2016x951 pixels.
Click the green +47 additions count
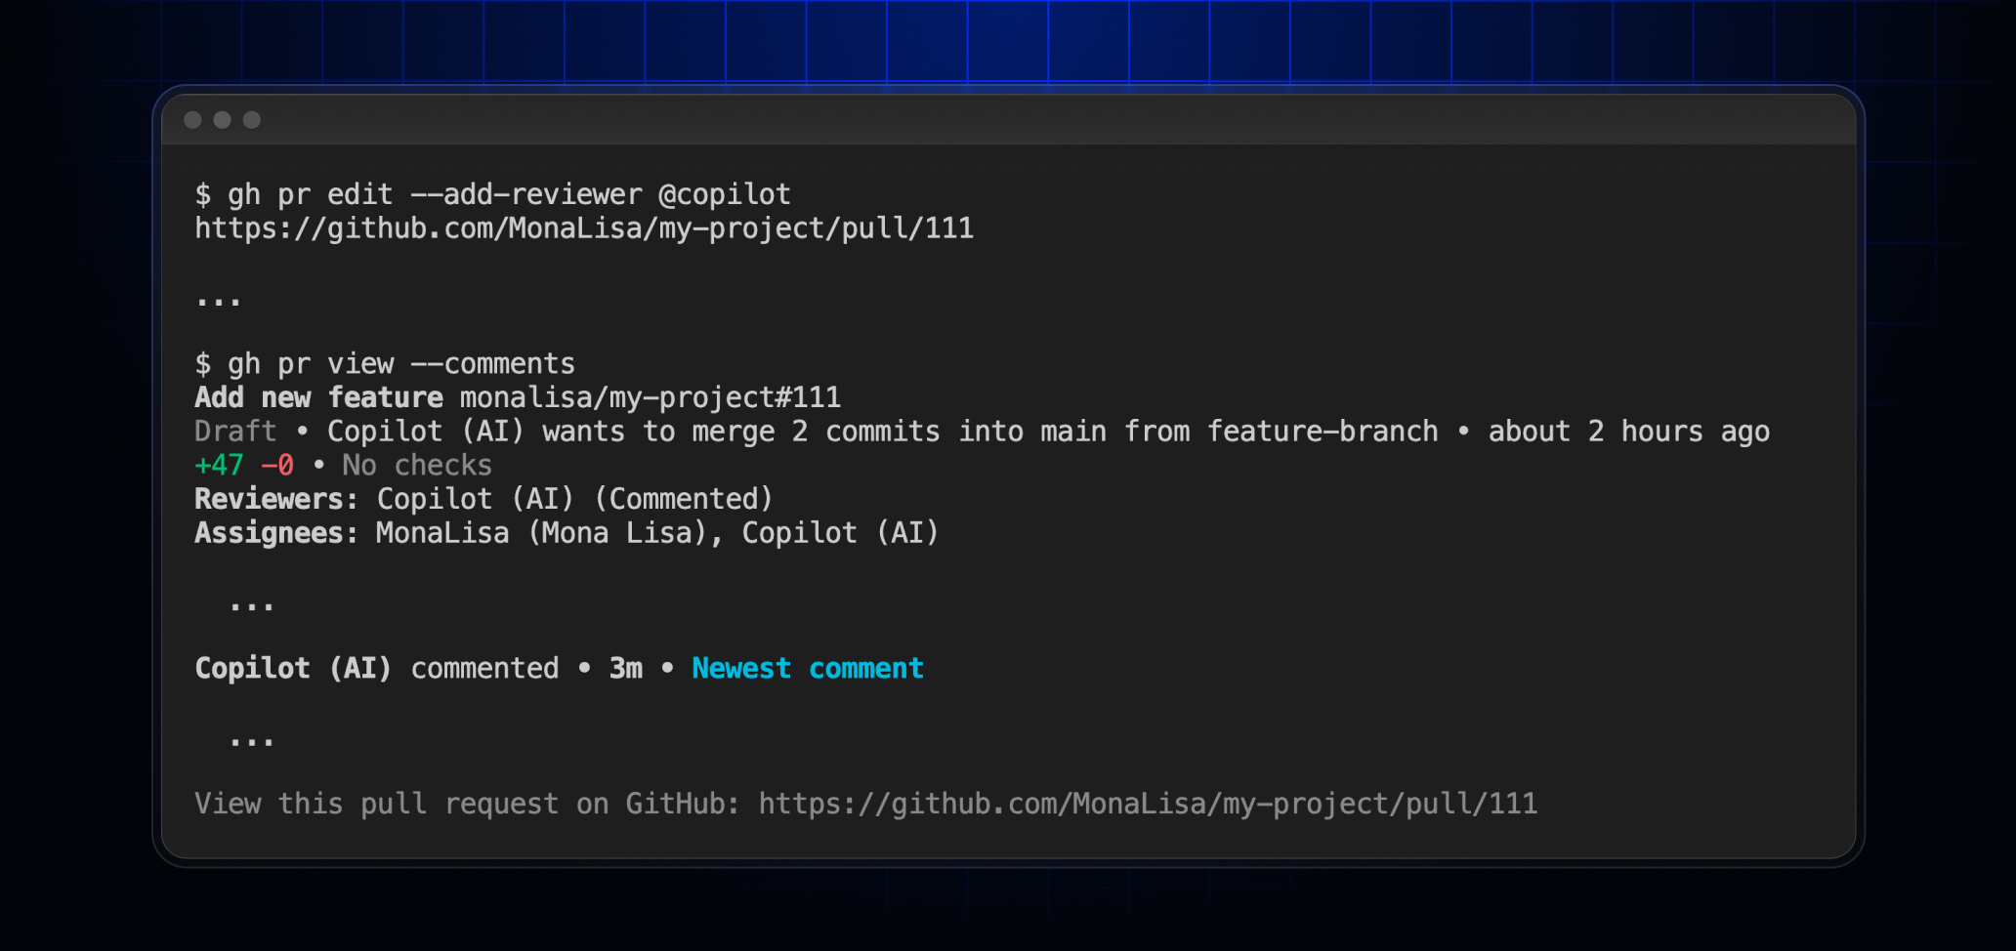[x=219, y=466]
